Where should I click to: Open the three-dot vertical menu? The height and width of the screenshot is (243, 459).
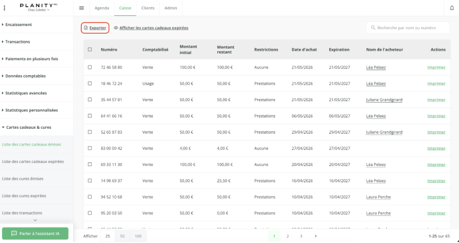5,8
